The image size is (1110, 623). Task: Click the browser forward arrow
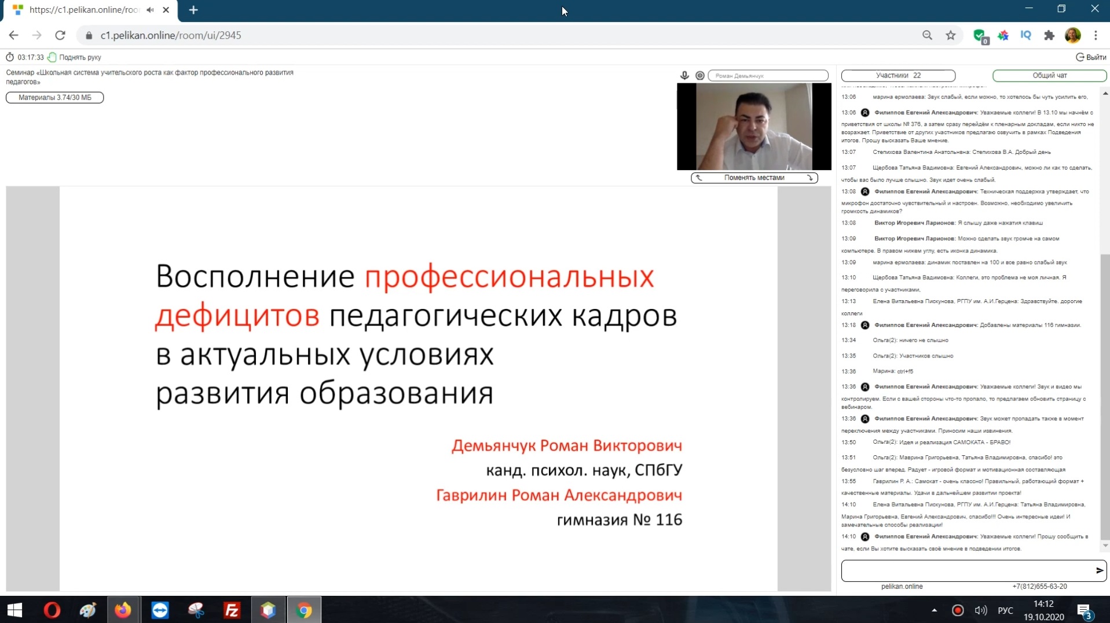(x=36, y=35)
